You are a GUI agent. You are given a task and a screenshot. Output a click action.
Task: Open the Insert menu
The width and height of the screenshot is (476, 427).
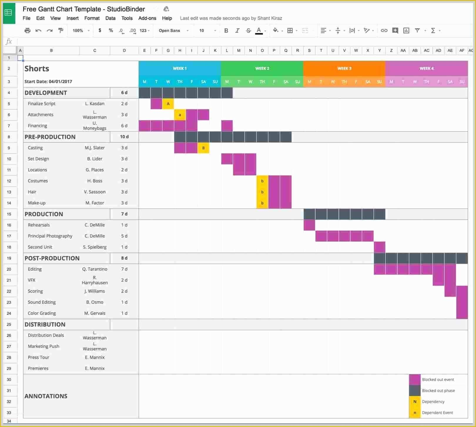[x=72, y=18]
